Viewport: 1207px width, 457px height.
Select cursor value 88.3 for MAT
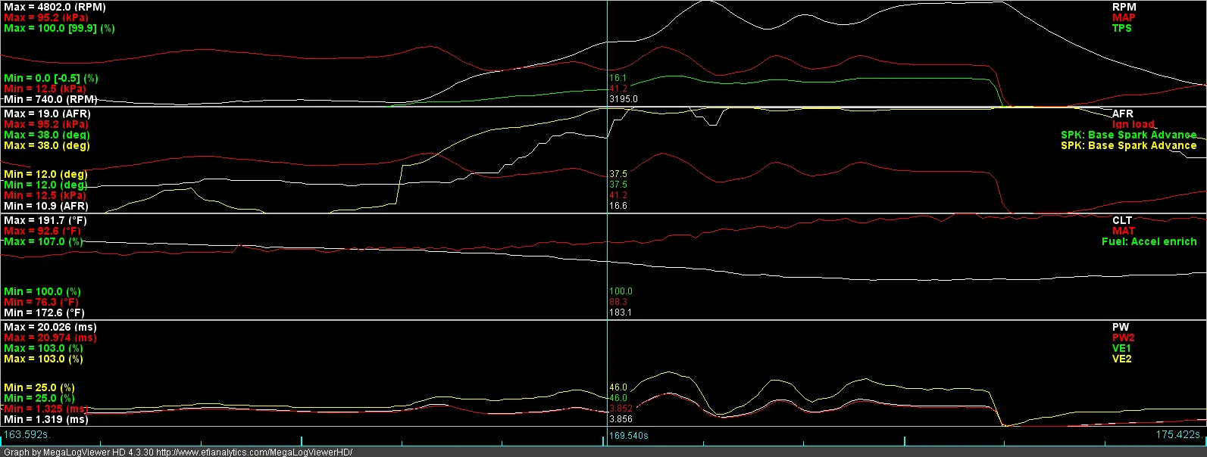pyautogui.click(x=618, y=302)
